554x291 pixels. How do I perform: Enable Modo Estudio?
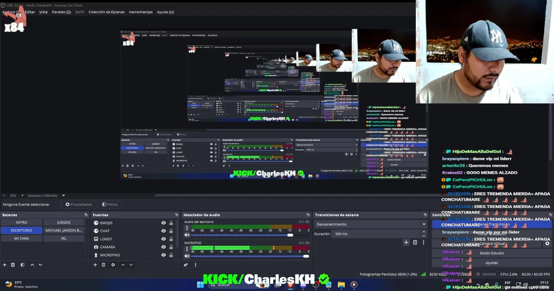492,253
